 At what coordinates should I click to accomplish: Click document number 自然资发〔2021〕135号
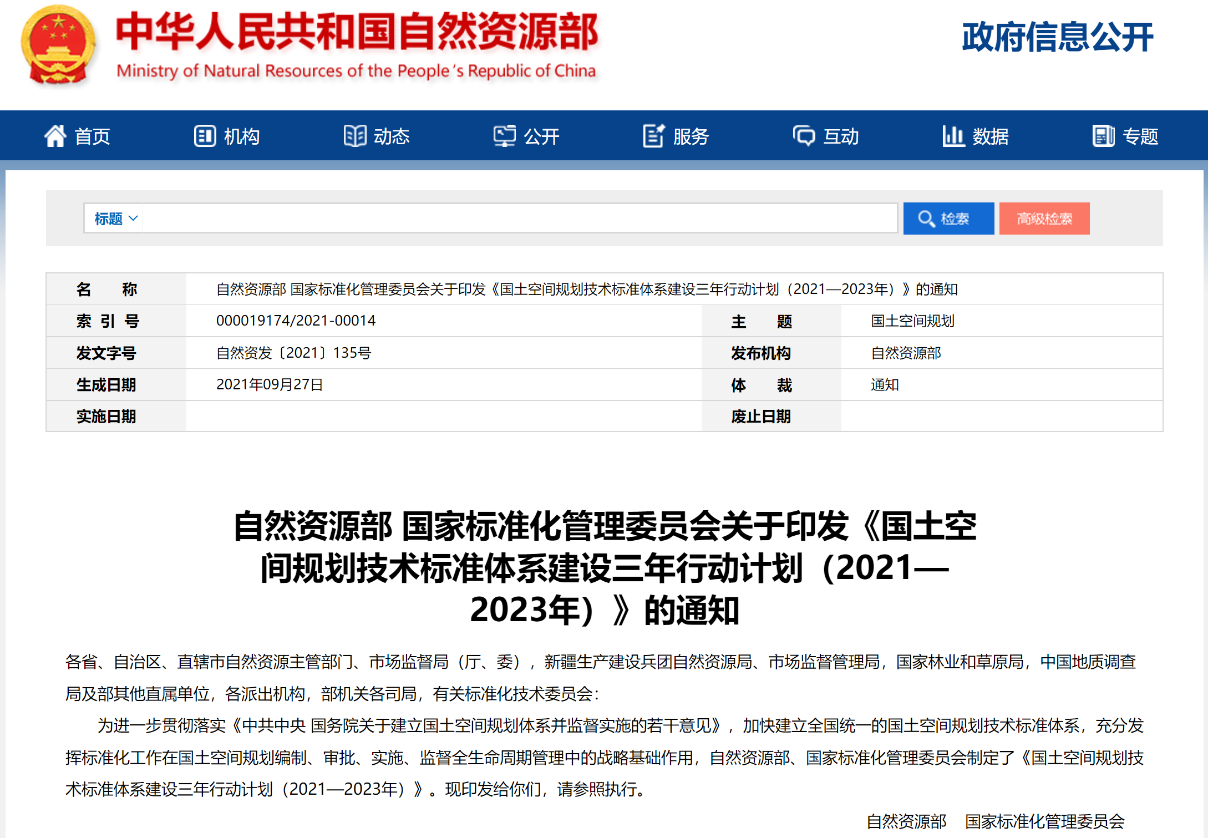[x=293, y=353]
